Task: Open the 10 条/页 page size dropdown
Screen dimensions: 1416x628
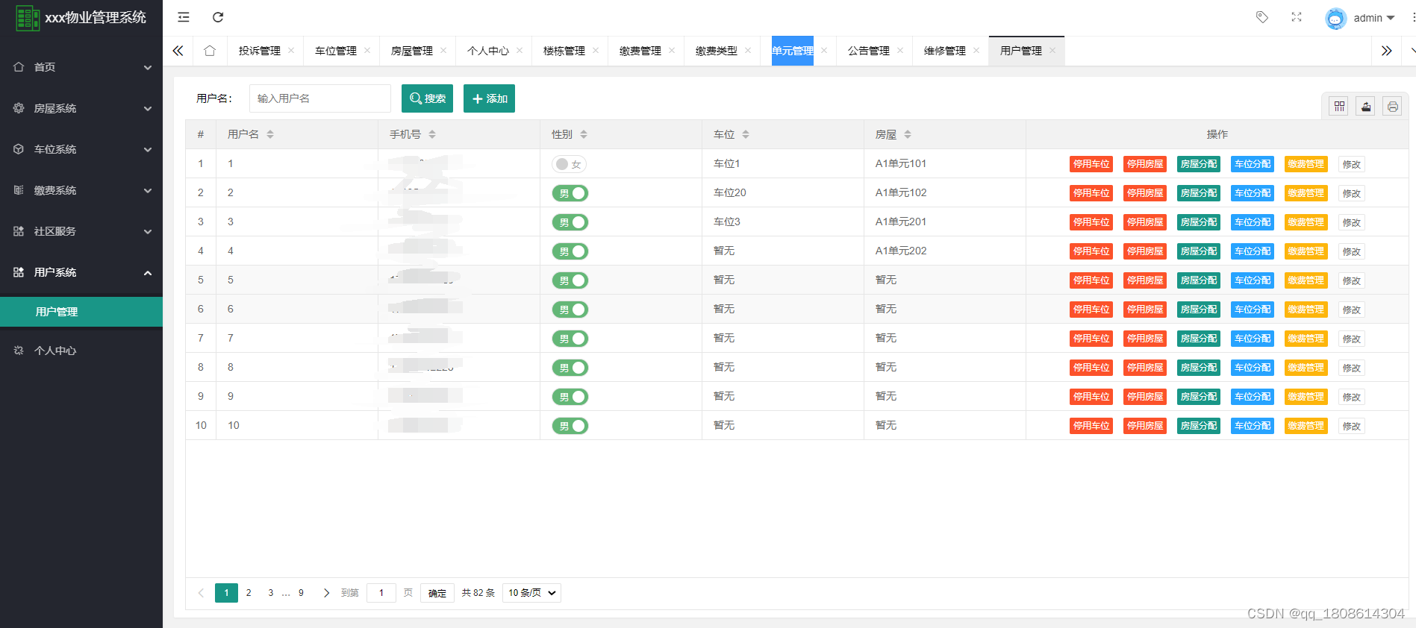Action: (532, 593)
